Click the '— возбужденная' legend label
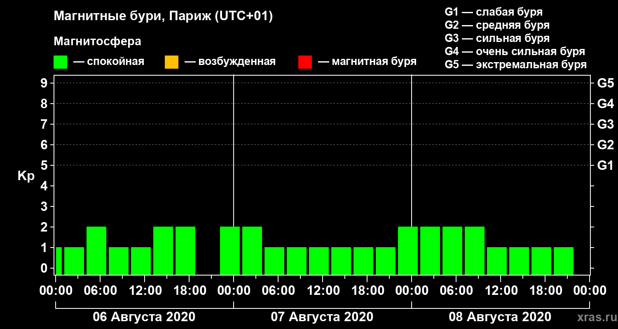 coord(230,62)
